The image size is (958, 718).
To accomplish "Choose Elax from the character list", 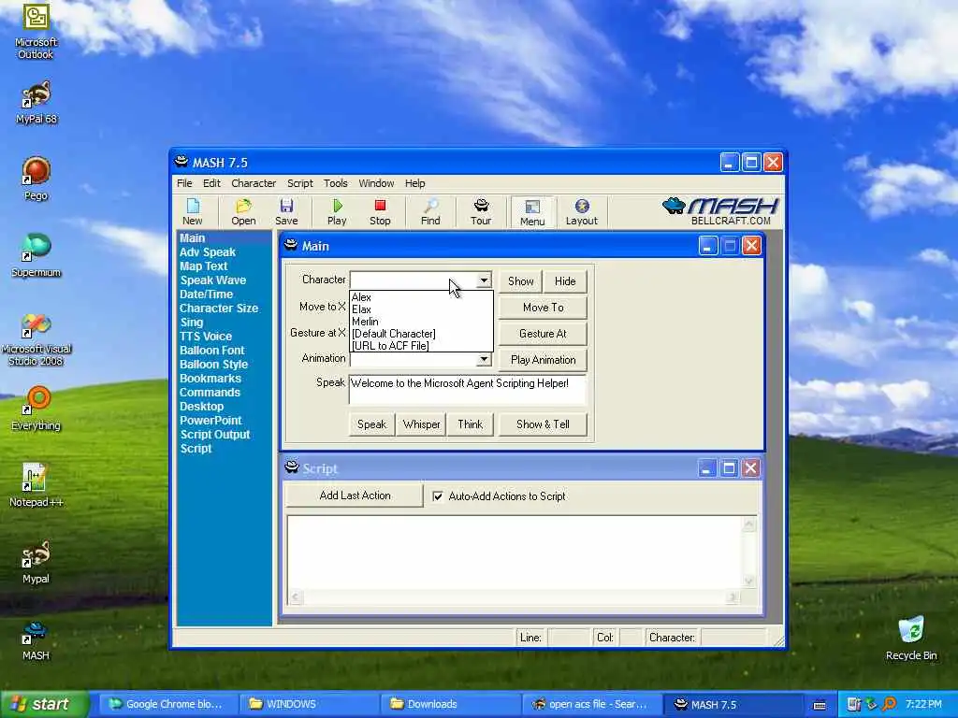I will (421, 309).
